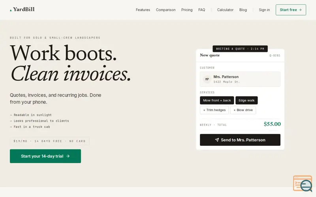316x197 pixels.
Task: Open the FAQ nav link
Action: [201, 10]
